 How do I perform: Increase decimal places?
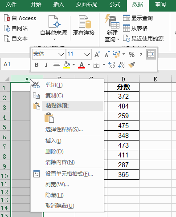pyautogui.click(x=111, y=65)
